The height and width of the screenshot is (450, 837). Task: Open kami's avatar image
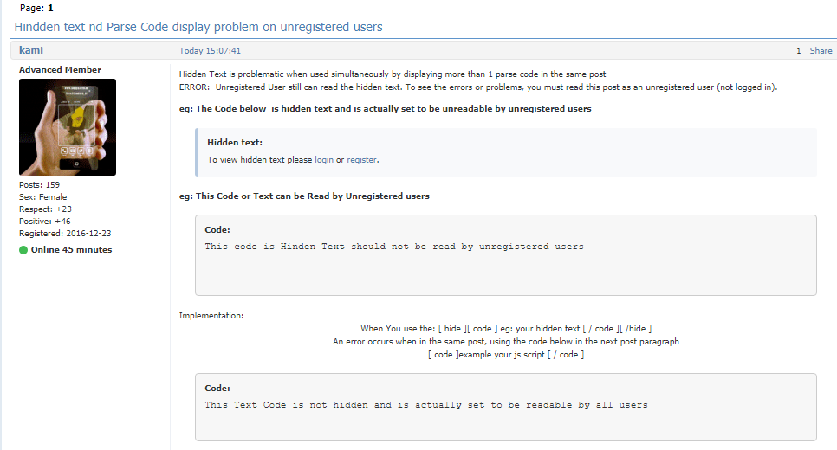click(x=67, y=127)
